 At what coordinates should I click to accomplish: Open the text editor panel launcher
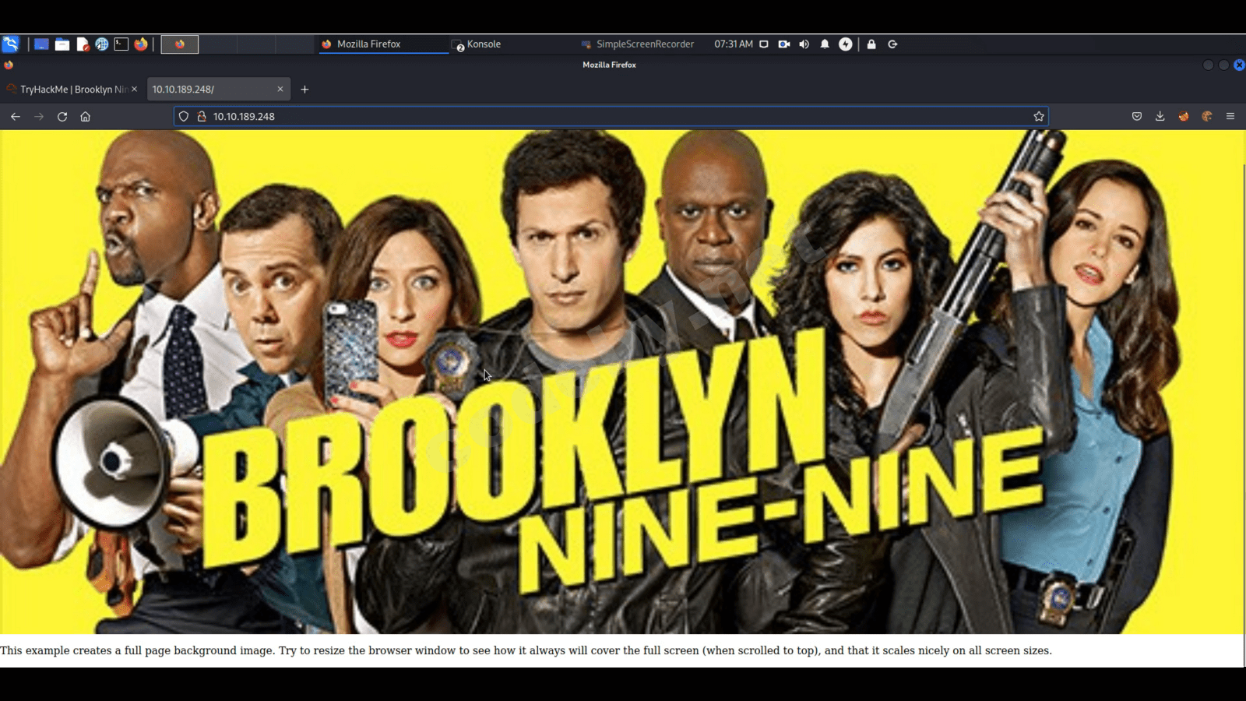[83, 44]
